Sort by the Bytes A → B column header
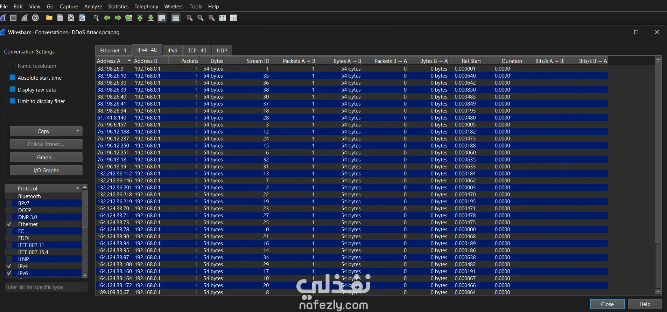Viewport: 667px width, 312px height. (x=339, y=61)
